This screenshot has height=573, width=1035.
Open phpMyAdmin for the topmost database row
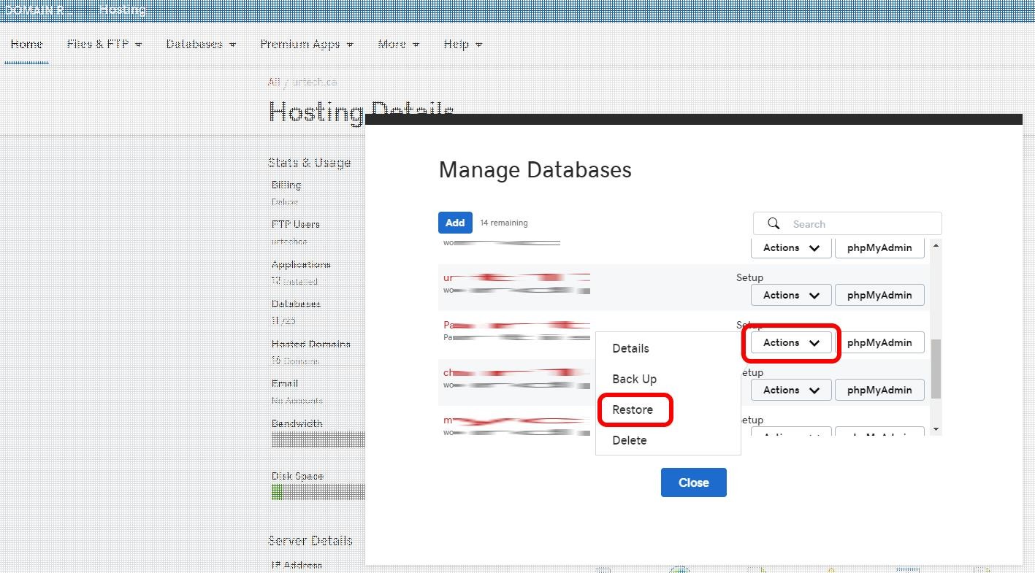point(879,247)
